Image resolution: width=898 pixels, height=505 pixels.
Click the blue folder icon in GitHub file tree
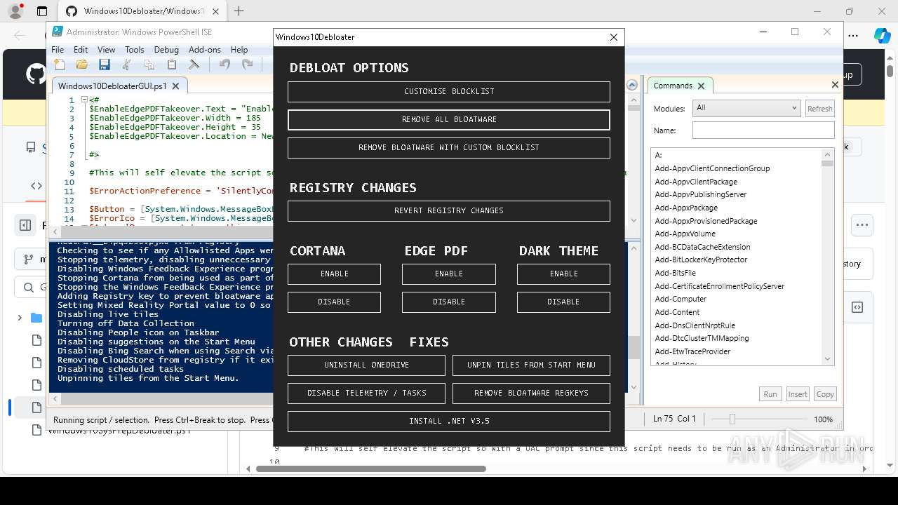click(36, 318)
